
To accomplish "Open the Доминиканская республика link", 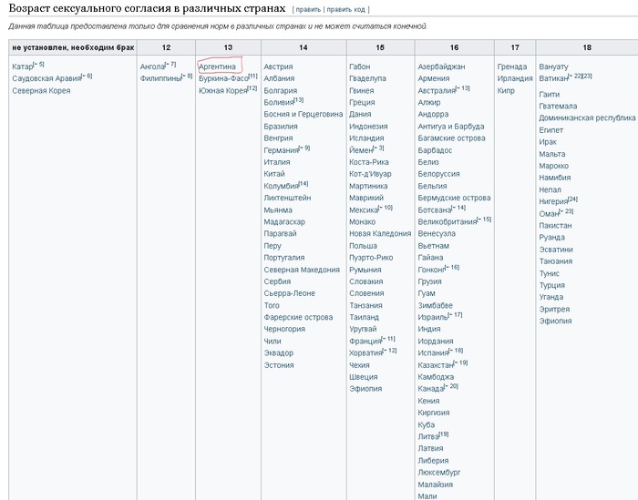I will [587, 117].
